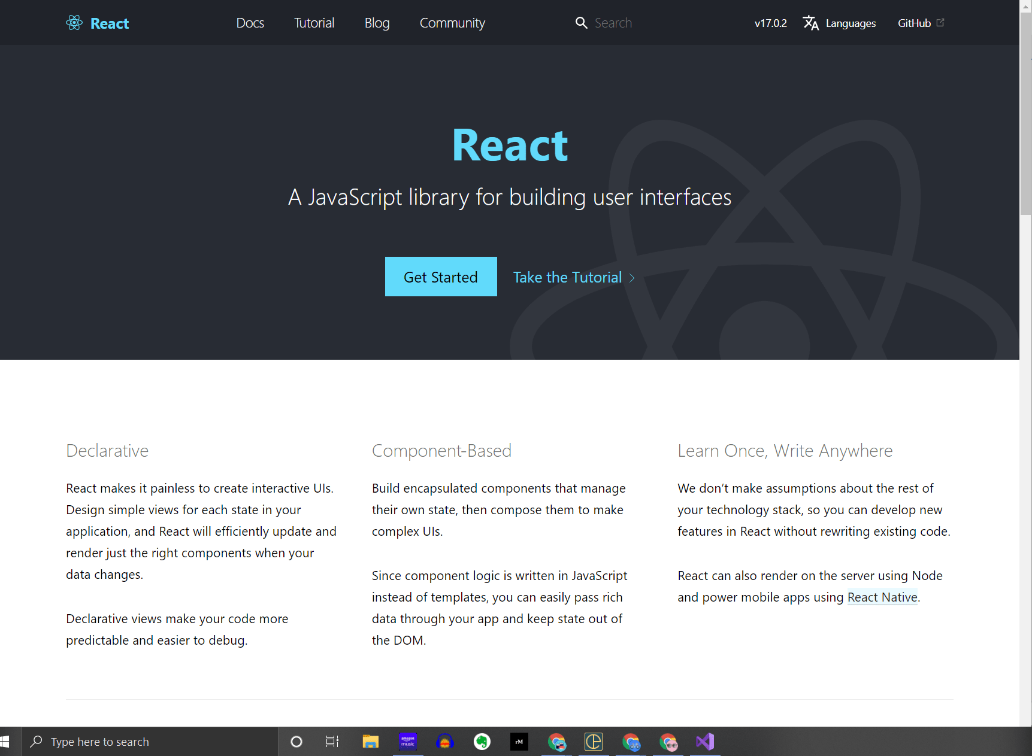Click the JavaScript library tagline text

click(510, 197)
